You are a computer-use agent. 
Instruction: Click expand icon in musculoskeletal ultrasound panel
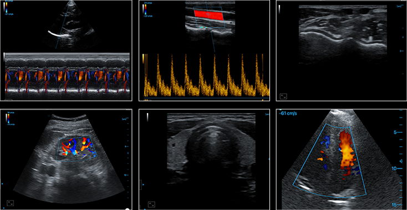coord(283,97)
